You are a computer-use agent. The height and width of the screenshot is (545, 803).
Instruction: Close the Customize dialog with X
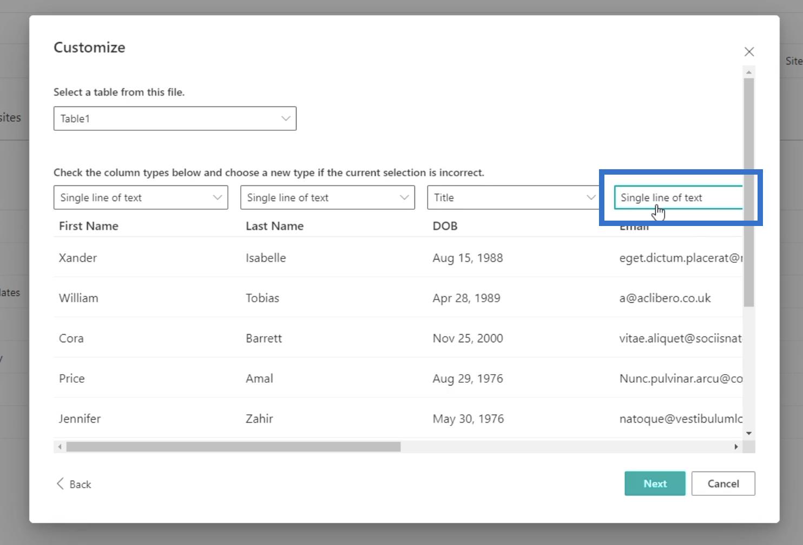tap(749, 52)
